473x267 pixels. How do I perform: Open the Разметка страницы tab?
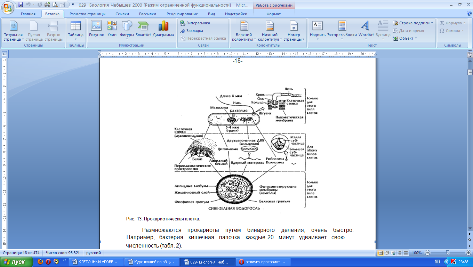point(87,14)
